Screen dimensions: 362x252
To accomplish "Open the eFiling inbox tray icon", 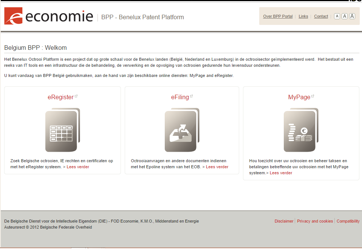I will 182,130.
